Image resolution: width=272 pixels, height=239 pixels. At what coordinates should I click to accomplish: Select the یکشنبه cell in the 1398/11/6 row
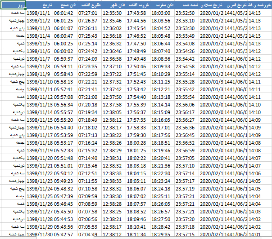14,51
